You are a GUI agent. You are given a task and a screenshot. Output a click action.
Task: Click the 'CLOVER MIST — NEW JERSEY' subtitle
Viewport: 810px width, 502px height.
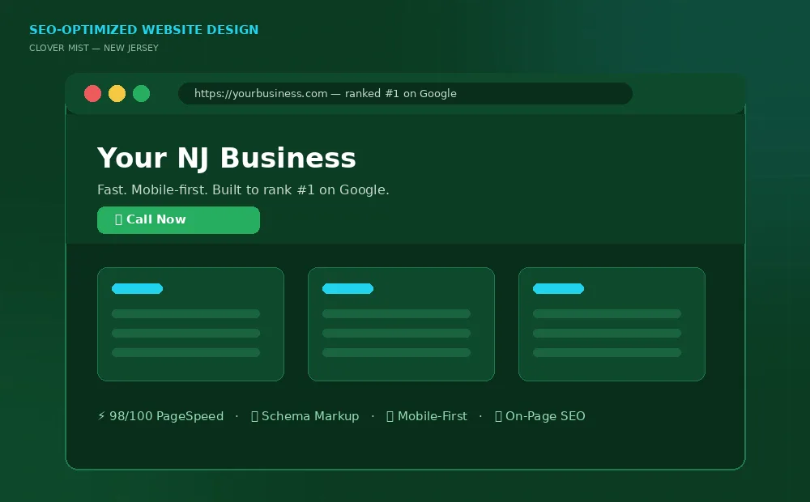tap(93, 48)
